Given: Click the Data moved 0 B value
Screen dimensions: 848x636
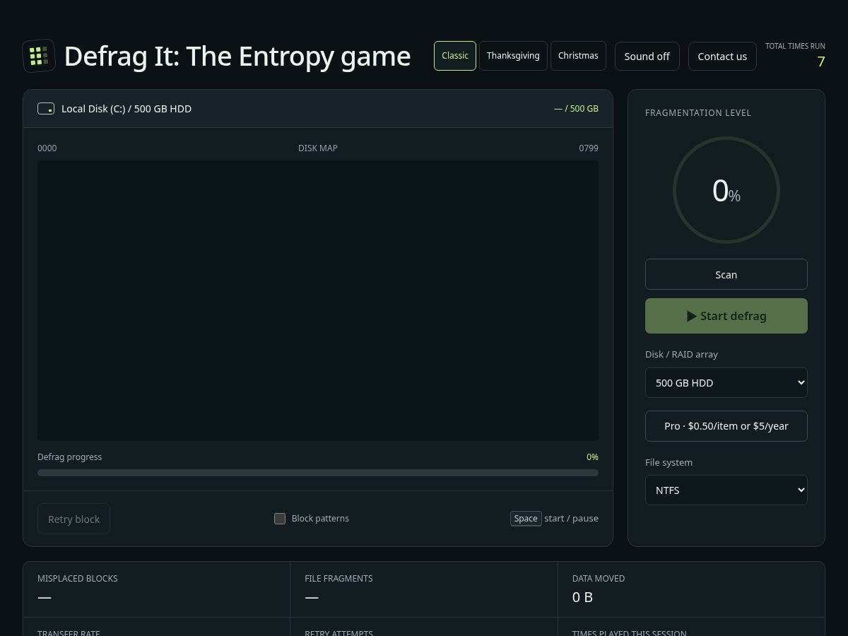Looking at the screenshot, I should (582, 597).
